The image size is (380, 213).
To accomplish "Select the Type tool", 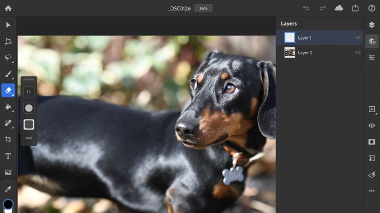I will point(8,156).
